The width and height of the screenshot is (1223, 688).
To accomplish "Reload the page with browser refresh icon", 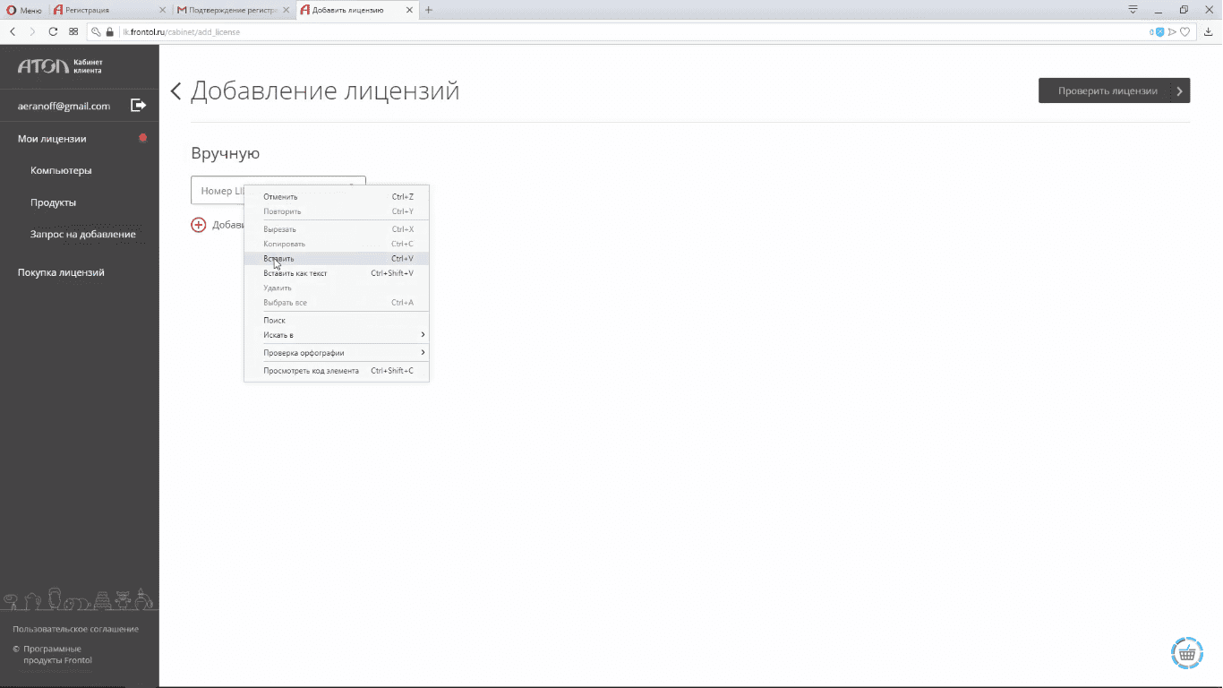I will 53,31.
